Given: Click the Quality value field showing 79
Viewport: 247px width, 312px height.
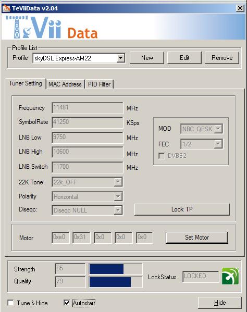Looking at the screenshot, I should coord(70,282).
